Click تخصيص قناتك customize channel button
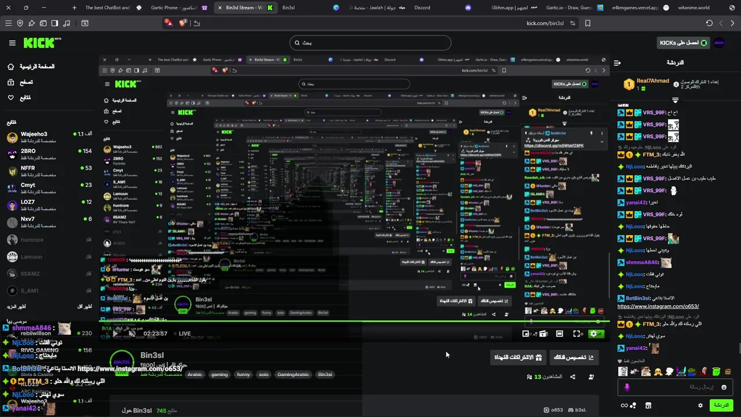This screenshot has width=741, height=417. click(x=573, y=357)
